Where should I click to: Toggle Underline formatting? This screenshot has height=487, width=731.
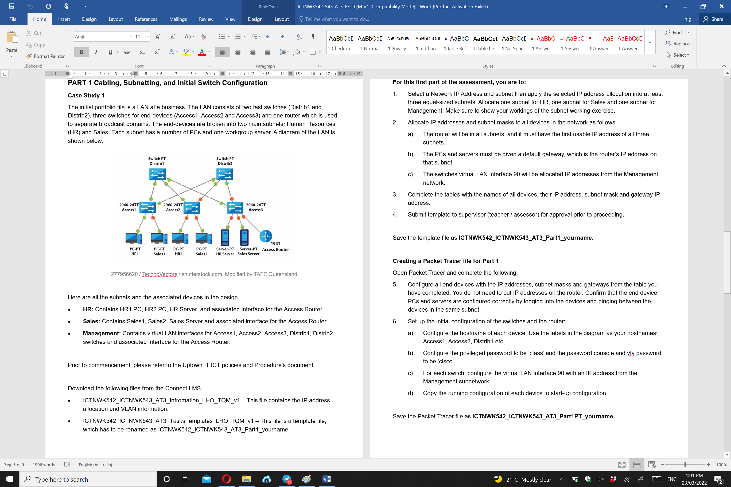pos(110,52)
